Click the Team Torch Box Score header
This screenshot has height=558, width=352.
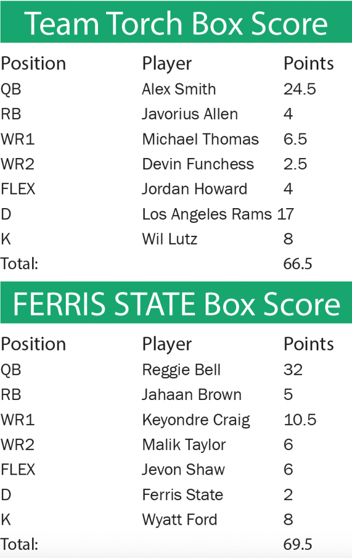(x=176, y=23)
